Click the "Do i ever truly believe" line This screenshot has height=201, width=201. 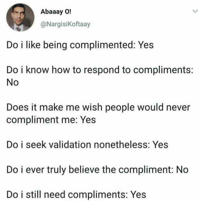[97, 170]
